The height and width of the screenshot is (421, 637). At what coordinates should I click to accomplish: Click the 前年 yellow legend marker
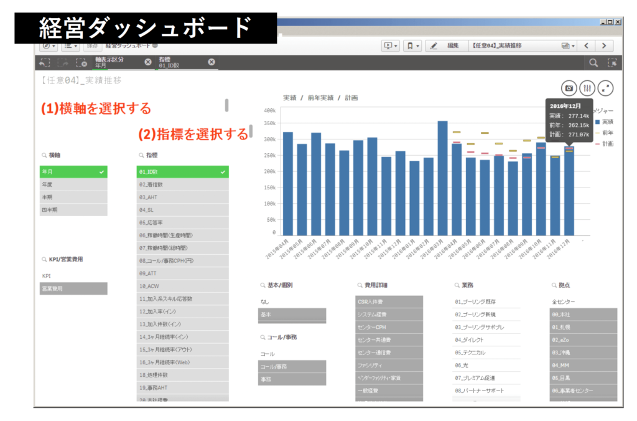point(598,133)
